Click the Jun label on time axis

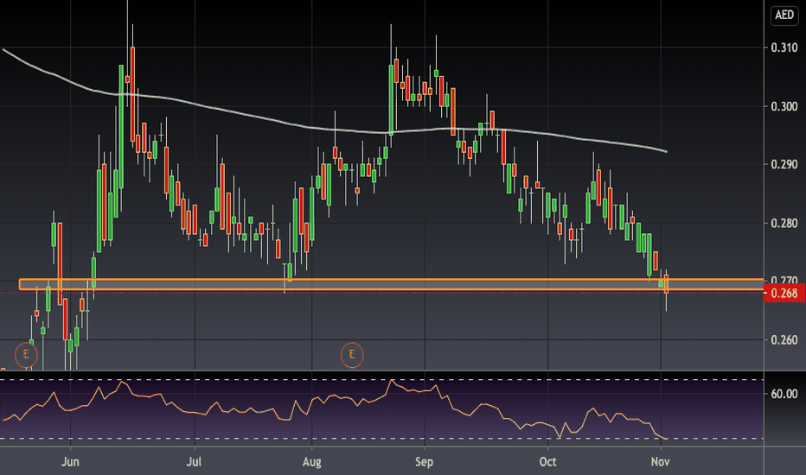point(70,462)
